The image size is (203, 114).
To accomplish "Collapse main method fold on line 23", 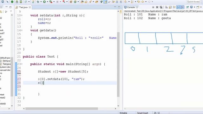I will coord(22,64).
